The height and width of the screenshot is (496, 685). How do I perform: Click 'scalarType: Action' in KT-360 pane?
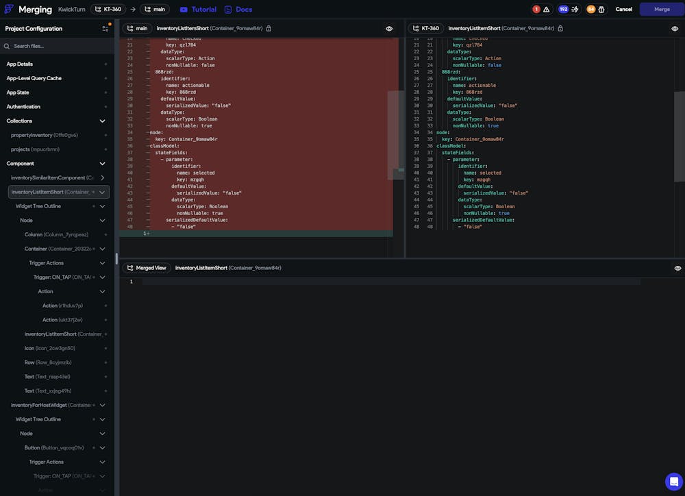477,58
